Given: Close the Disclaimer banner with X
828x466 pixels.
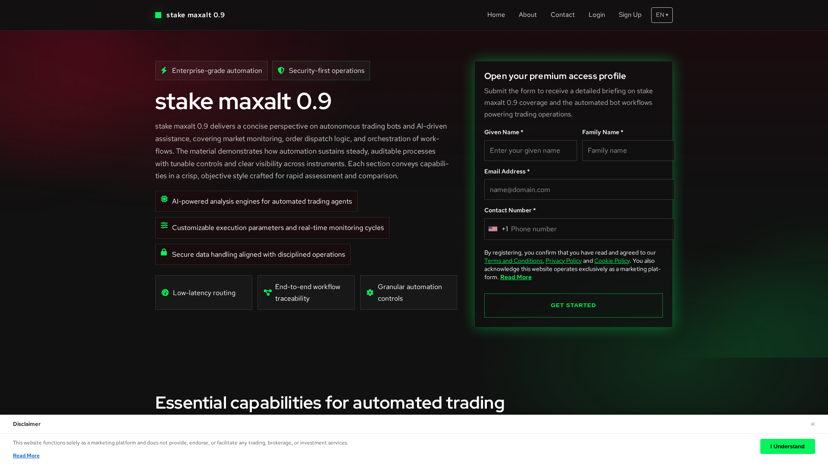Looking at the screenshot, I should (812, 424).
